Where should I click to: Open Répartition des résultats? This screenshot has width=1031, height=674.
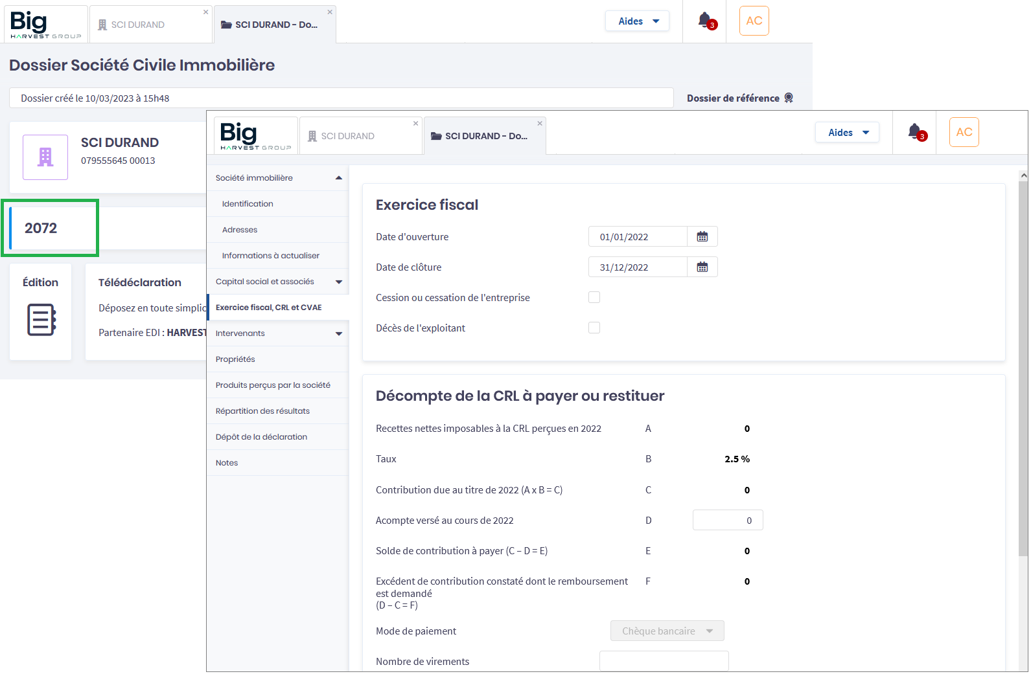pos(278,411)
